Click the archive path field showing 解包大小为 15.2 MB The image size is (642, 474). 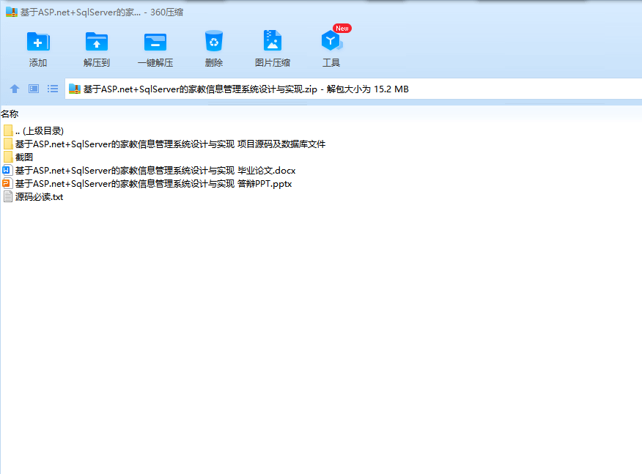[x=353, y=89]
